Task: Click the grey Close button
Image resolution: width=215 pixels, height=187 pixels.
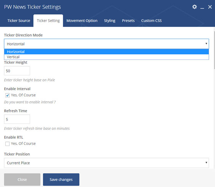Action: 22,179
